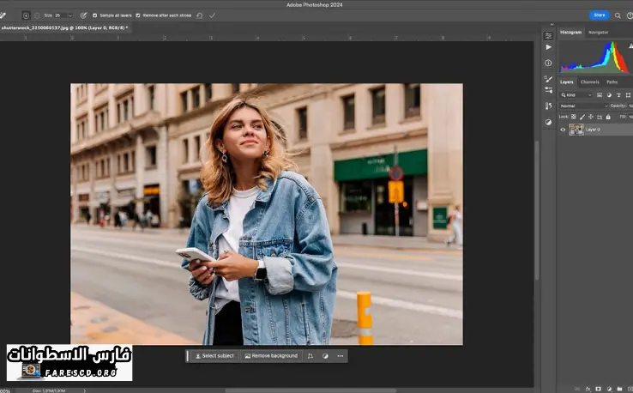The height and width of the screenshot is (393, 633).
Task: Switch to the Navigator tab
Action: point(598,32)
